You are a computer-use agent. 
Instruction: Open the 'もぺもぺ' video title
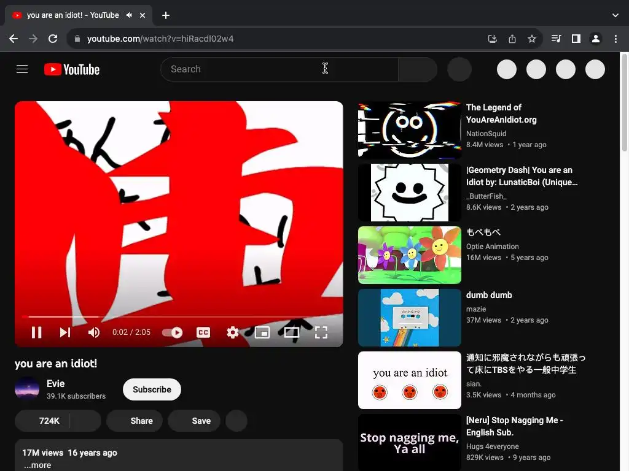coord(483,232)
